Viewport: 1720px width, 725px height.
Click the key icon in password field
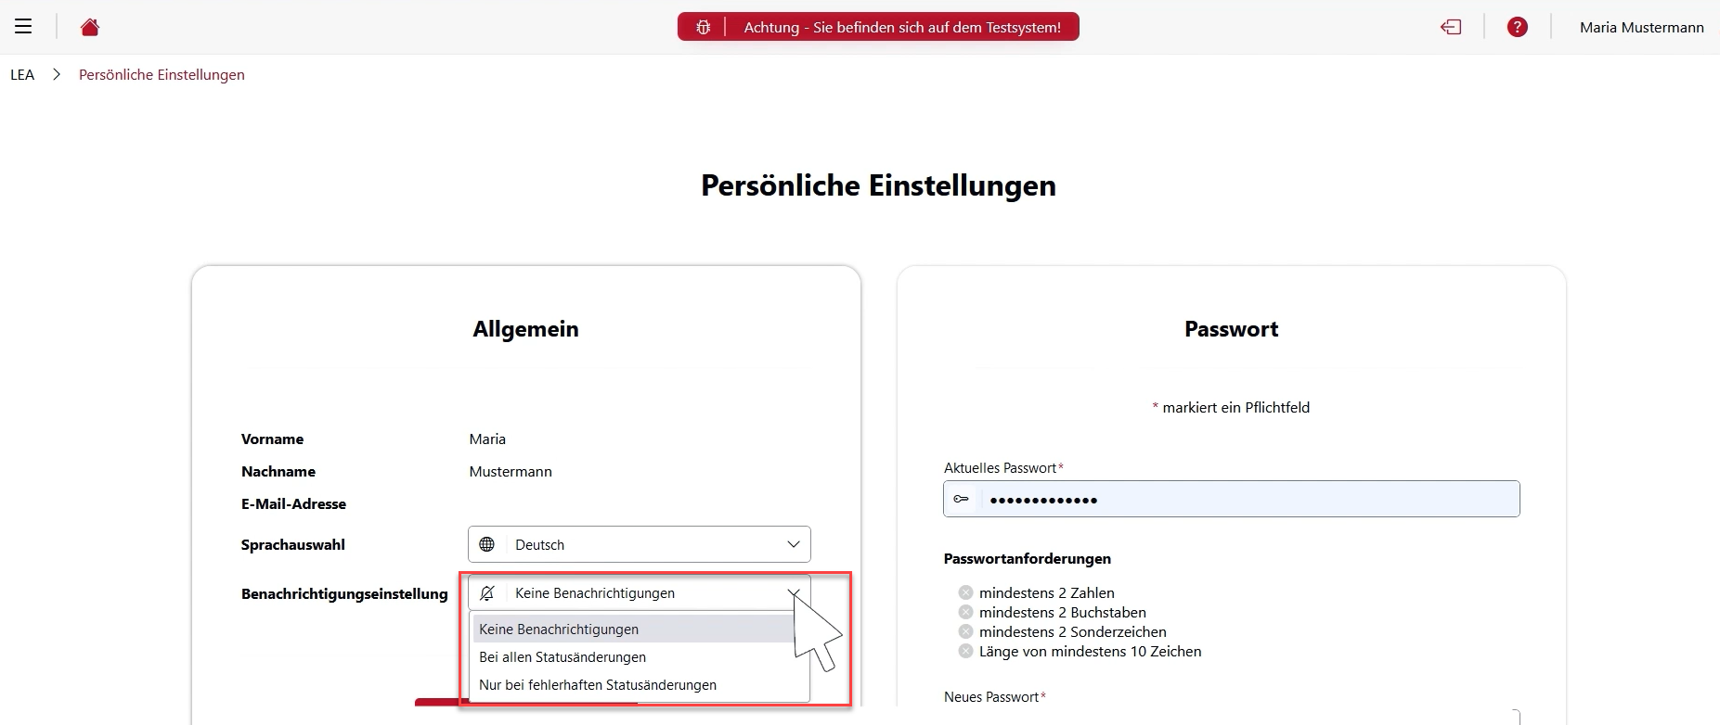coord(962,499)
